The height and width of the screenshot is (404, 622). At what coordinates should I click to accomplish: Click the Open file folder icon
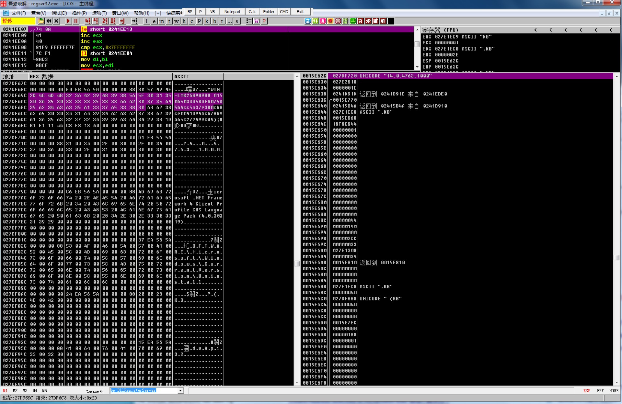tap(41, 21)
